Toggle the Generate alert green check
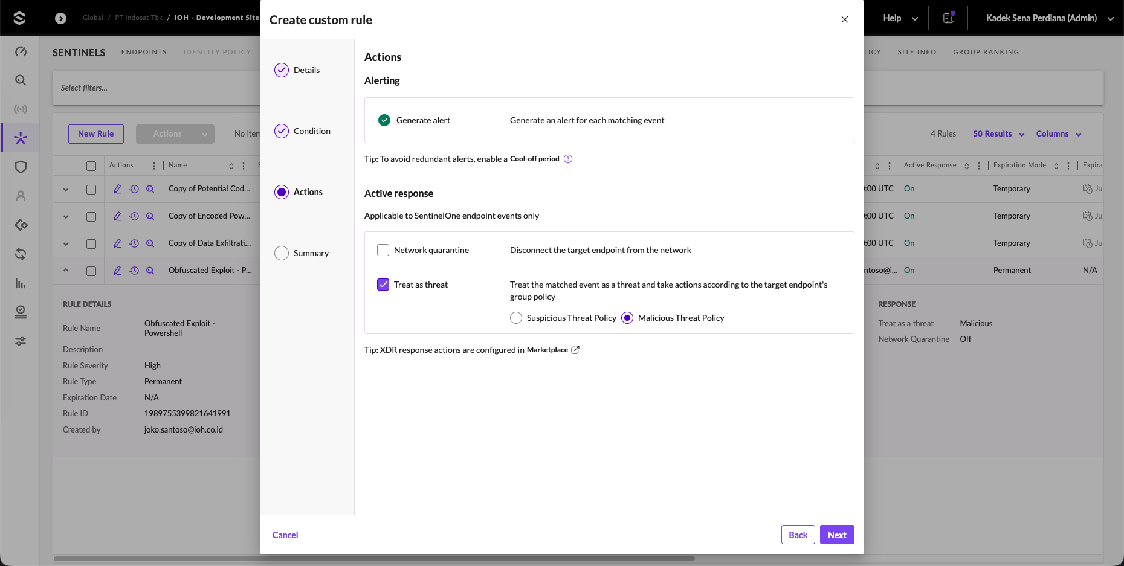This screenshot has height=566, width=1124. [384, 120]
